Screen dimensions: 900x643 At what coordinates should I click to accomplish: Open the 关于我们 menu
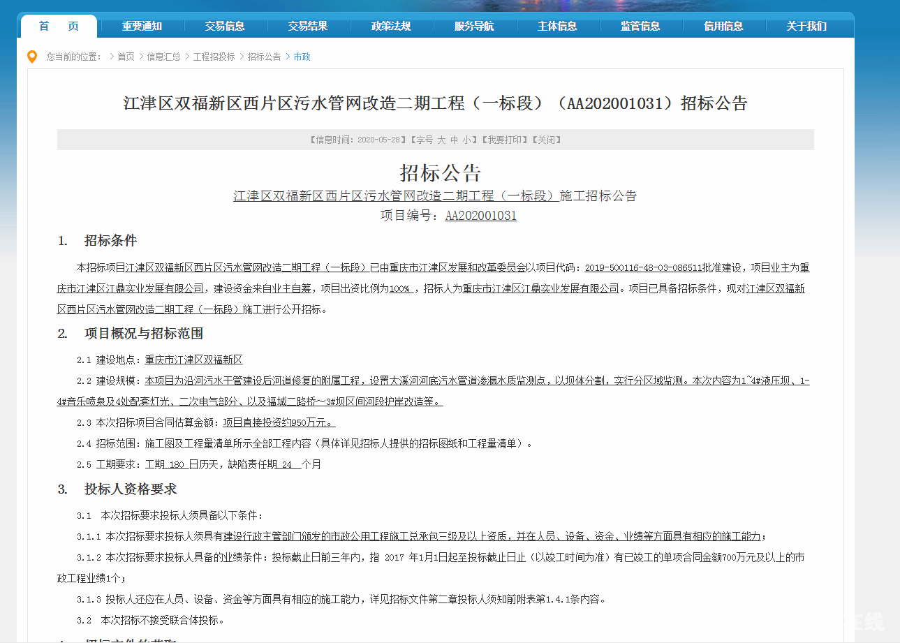(x=806, y=26)
